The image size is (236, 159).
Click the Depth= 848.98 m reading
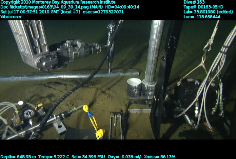[19, 156]
